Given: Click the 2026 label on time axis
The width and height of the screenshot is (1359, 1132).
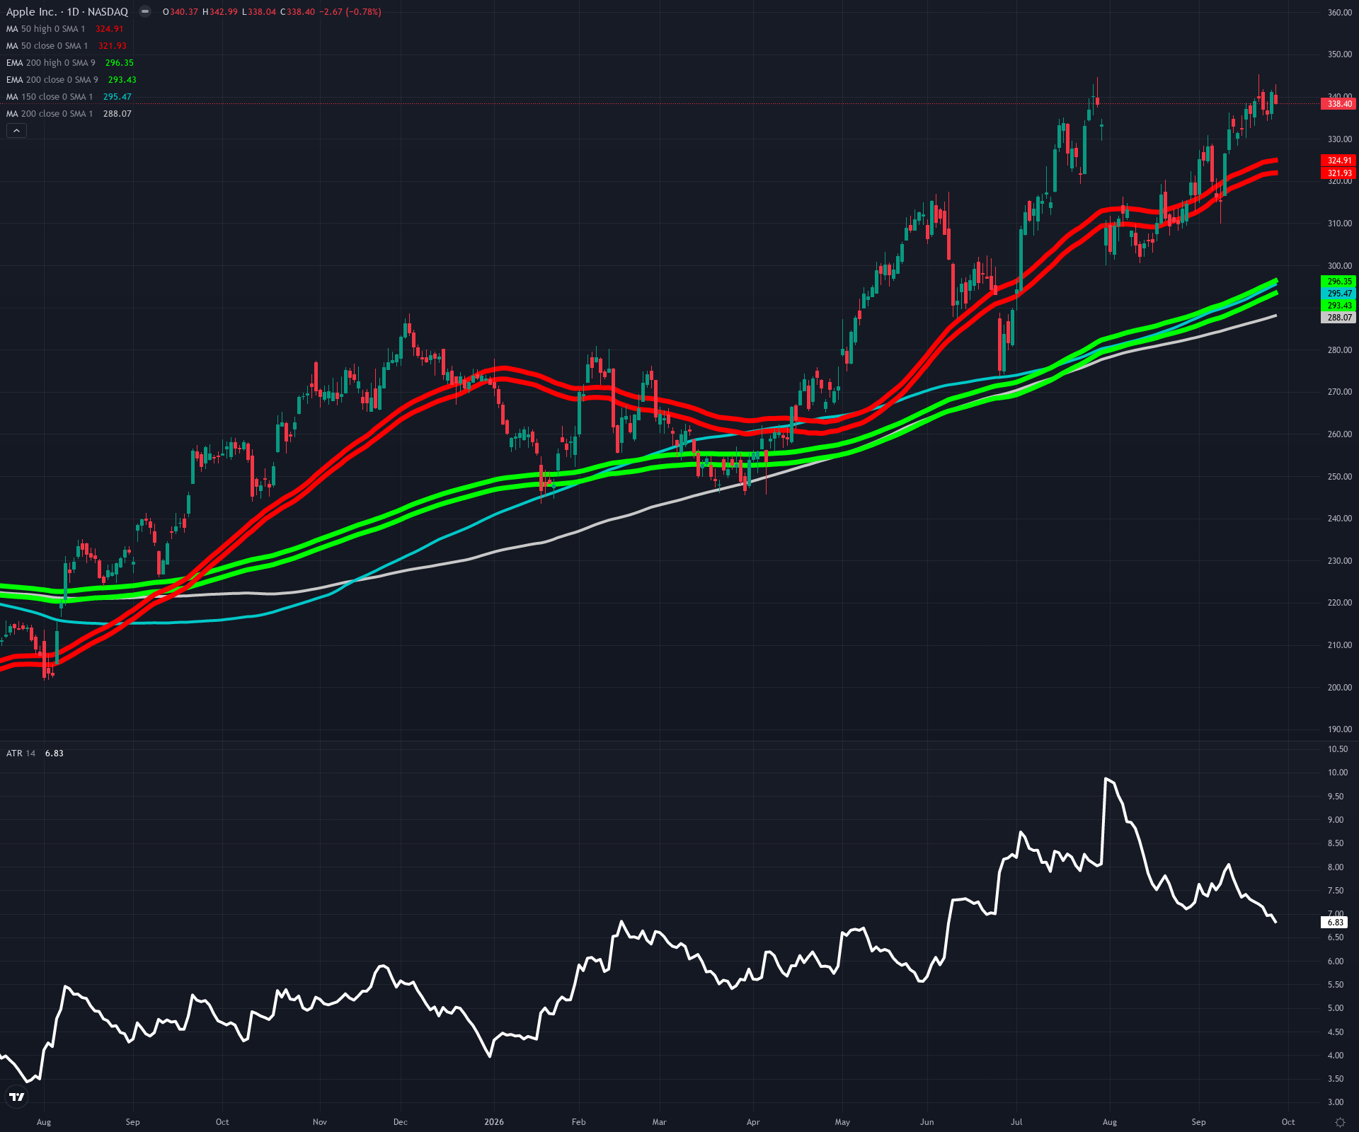Looking at the screenshot, I should point(494,1122).
